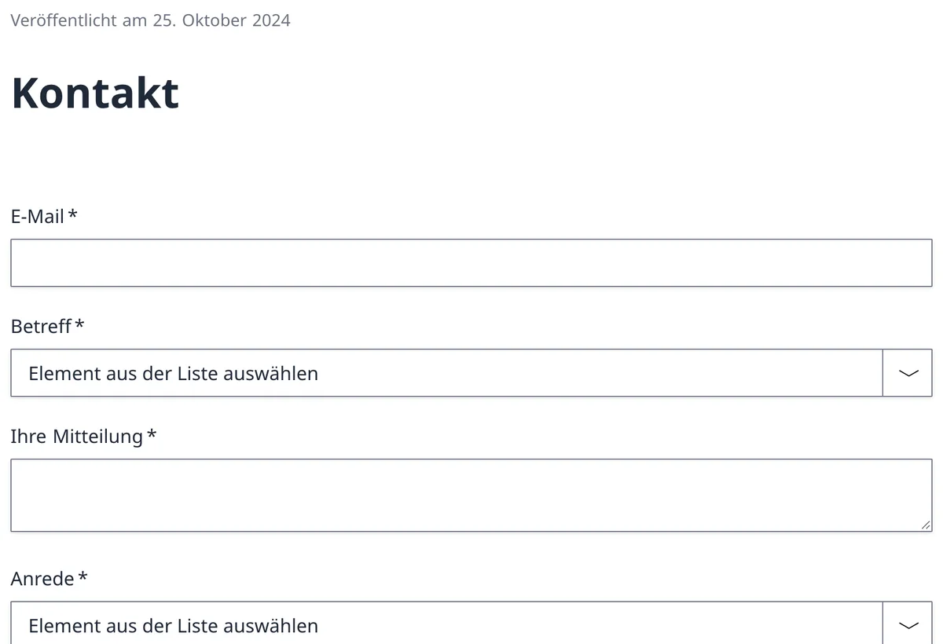Click the Kontakt page heading
This screenshot has height=644, width=943.
point(95,93)
